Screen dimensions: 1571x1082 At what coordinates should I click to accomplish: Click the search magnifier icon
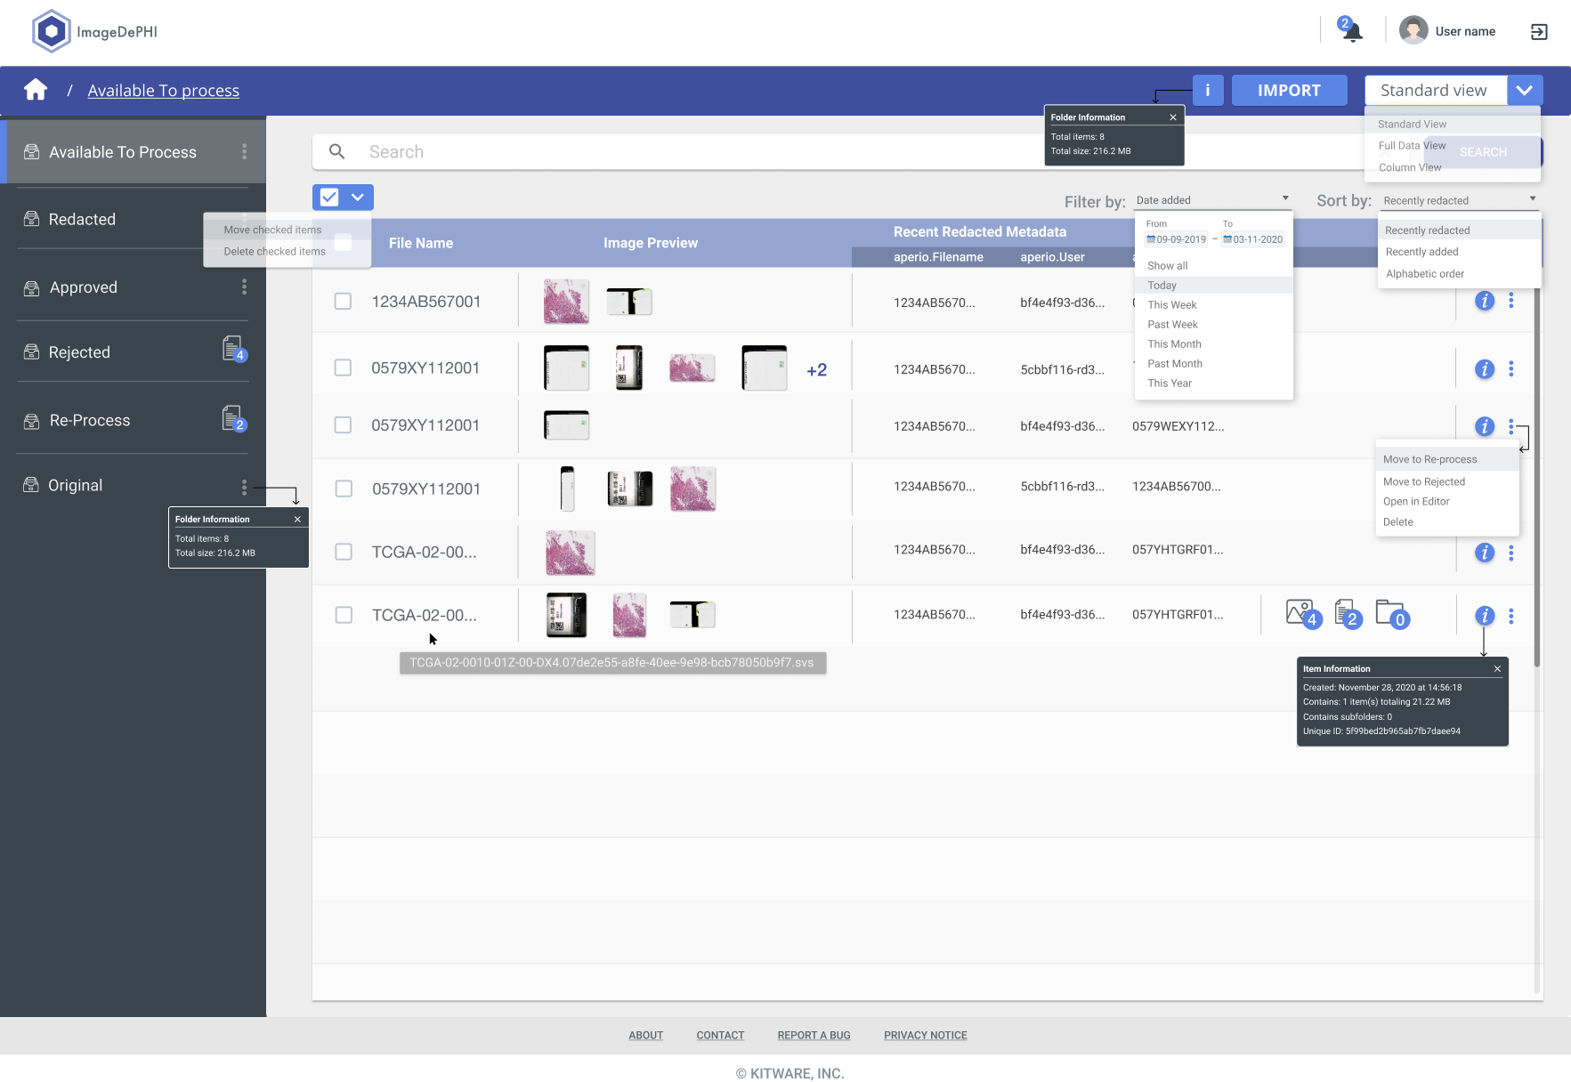[336, 151]
